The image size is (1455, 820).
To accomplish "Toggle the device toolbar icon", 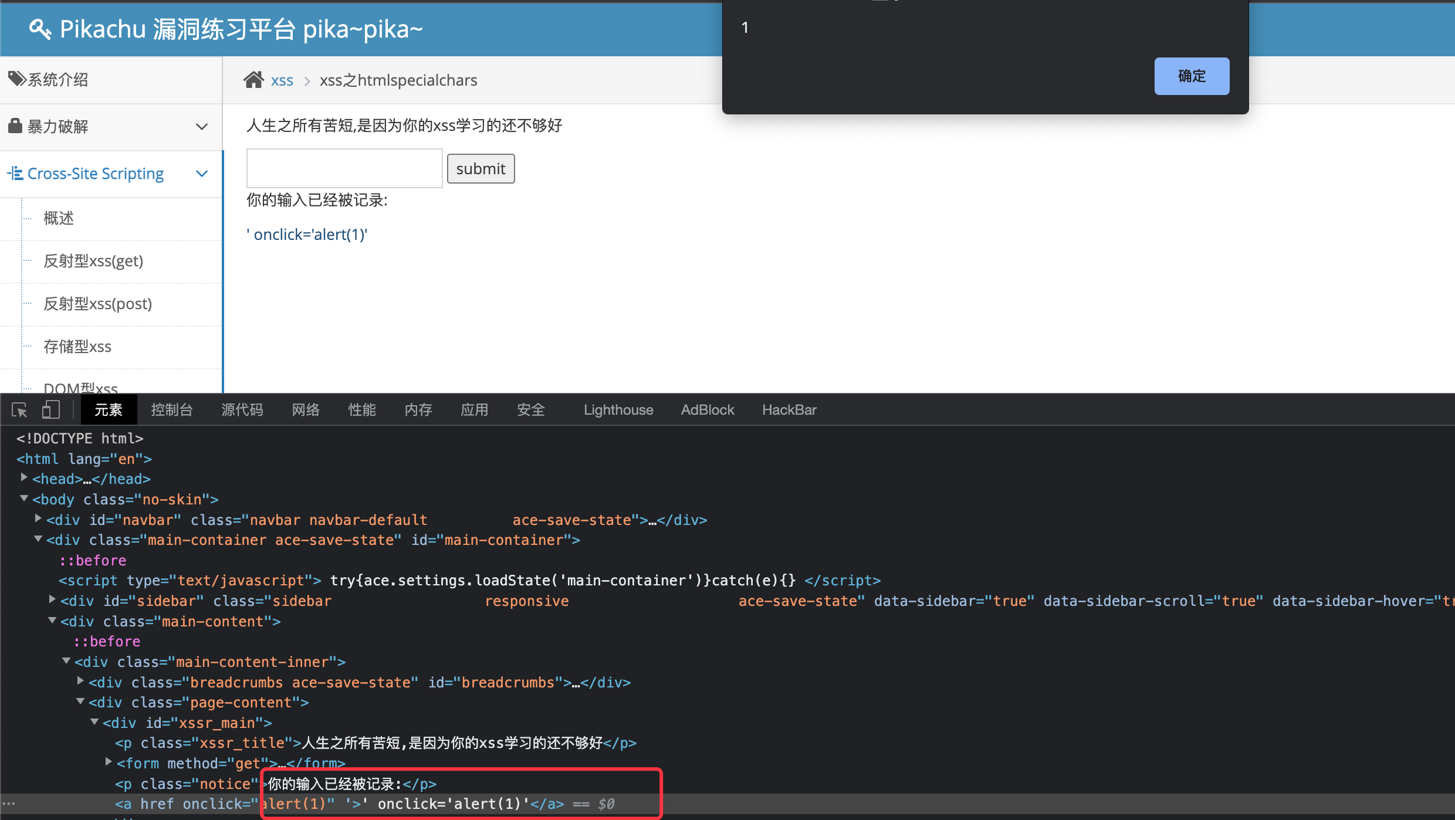I will (x=51, y=410).
